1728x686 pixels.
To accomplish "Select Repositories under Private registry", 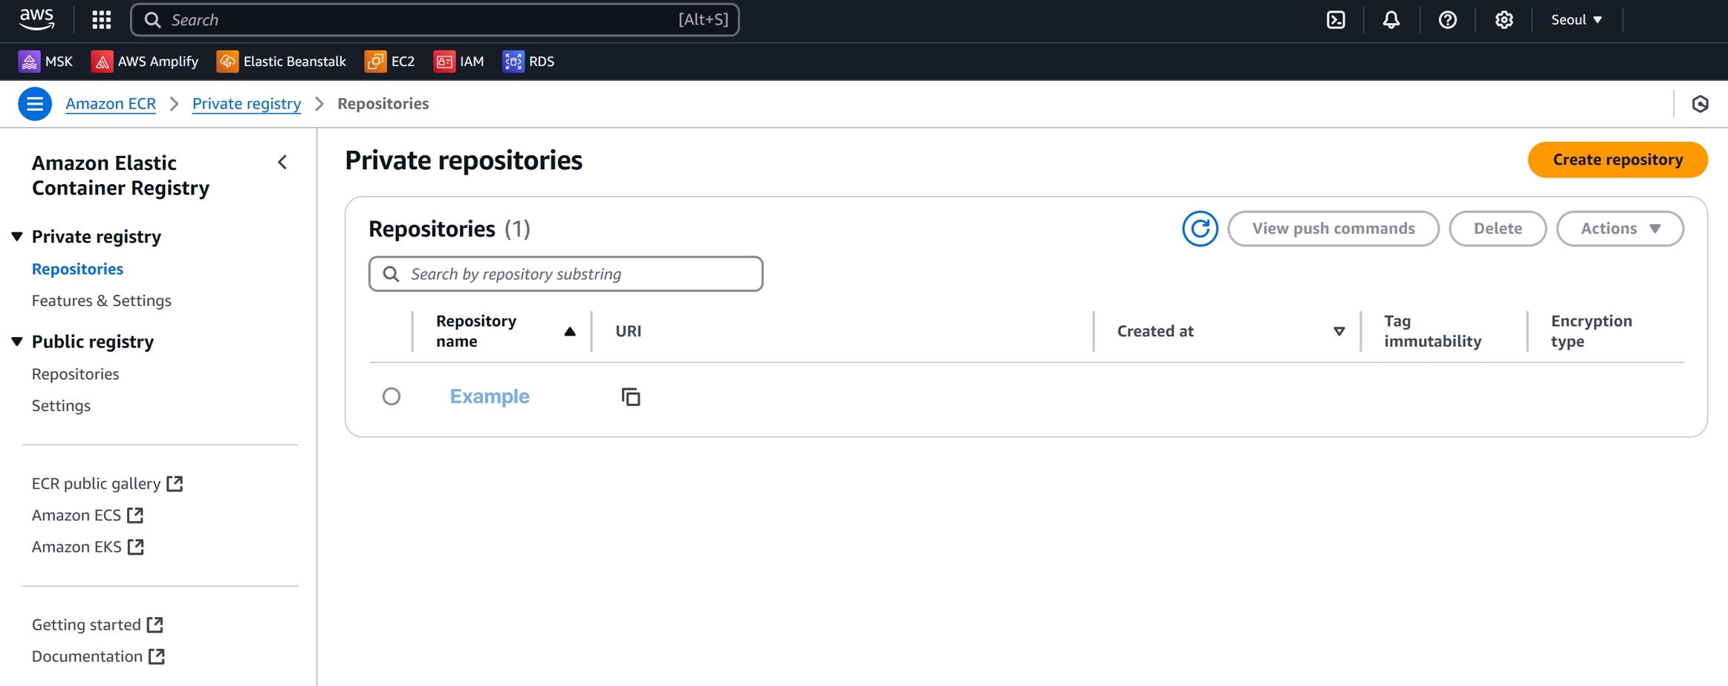I will point(77,269).
